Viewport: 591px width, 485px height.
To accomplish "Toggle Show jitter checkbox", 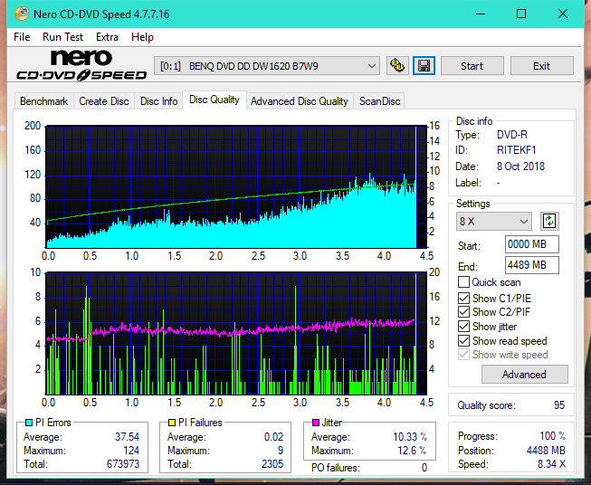I will (x=463, y=327).
